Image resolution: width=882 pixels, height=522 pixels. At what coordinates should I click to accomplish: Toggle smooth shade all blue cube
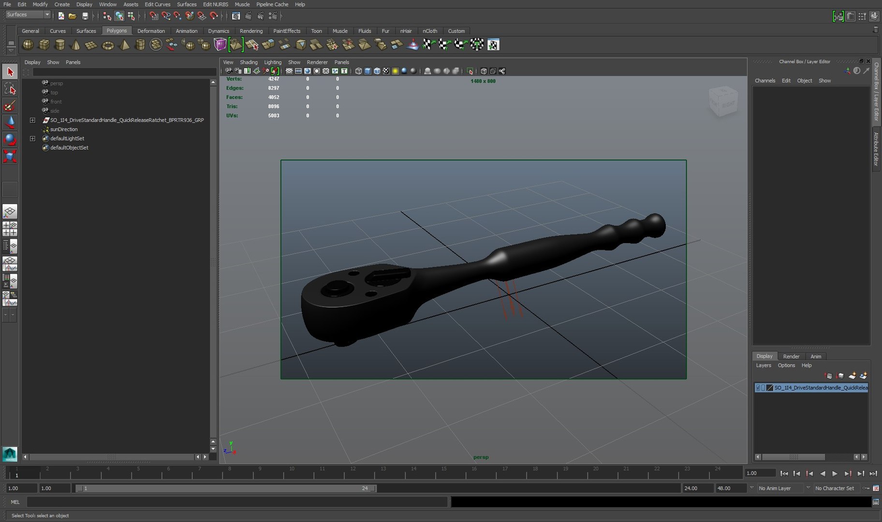click(367, 71)
